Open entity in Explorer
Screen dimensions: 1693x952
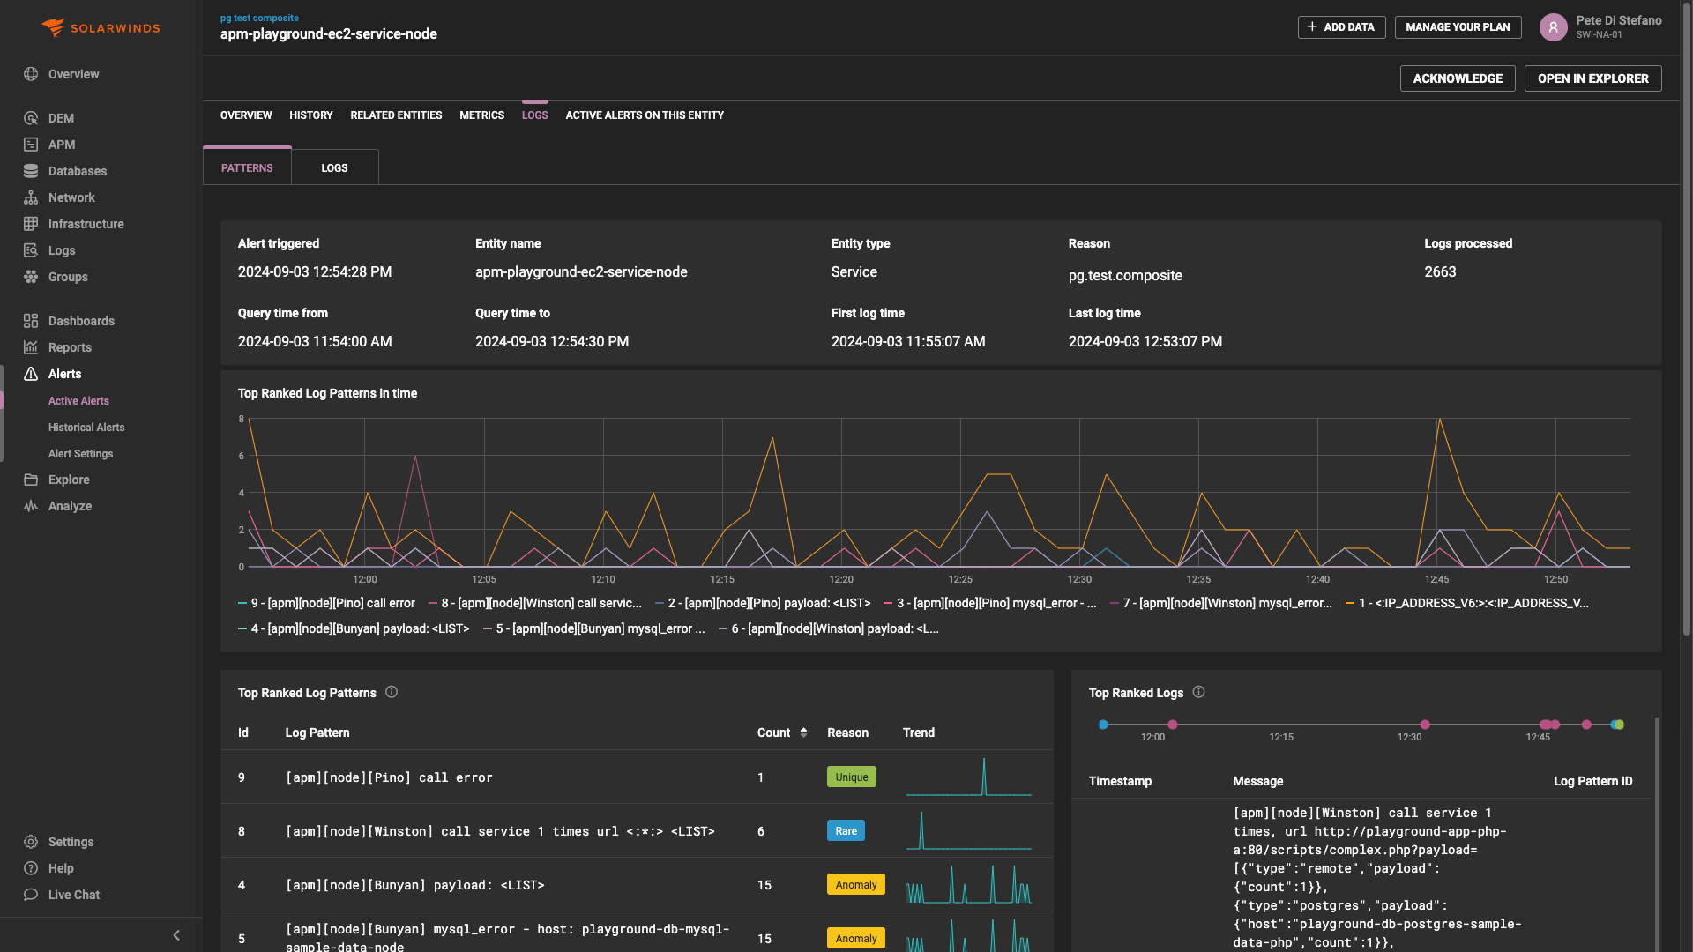coord(1592,78)
